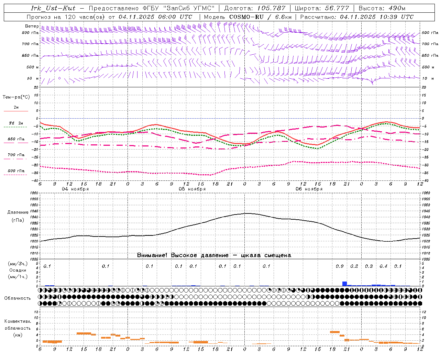Click the station title Irk_Ust-Kut

pos(53,8)
